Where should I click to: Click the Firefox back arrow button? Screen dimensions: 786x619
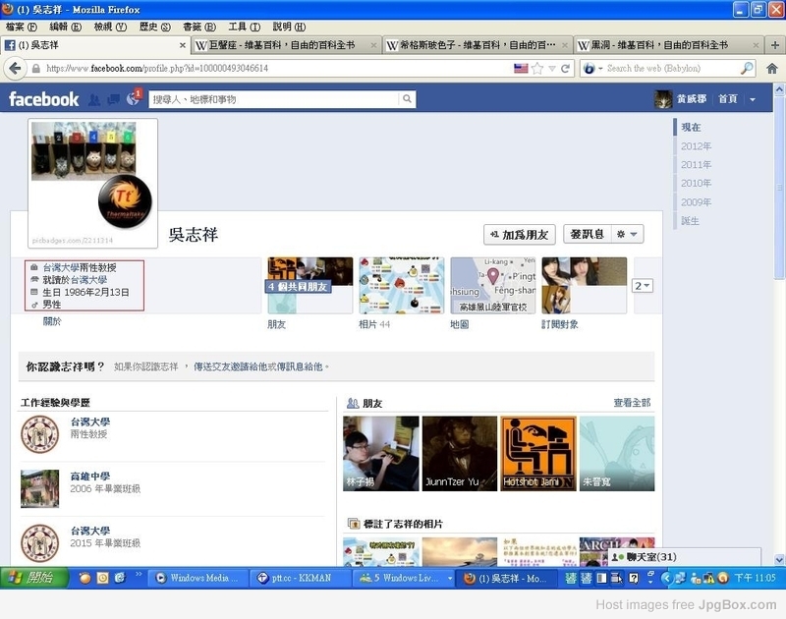point(15,69)
